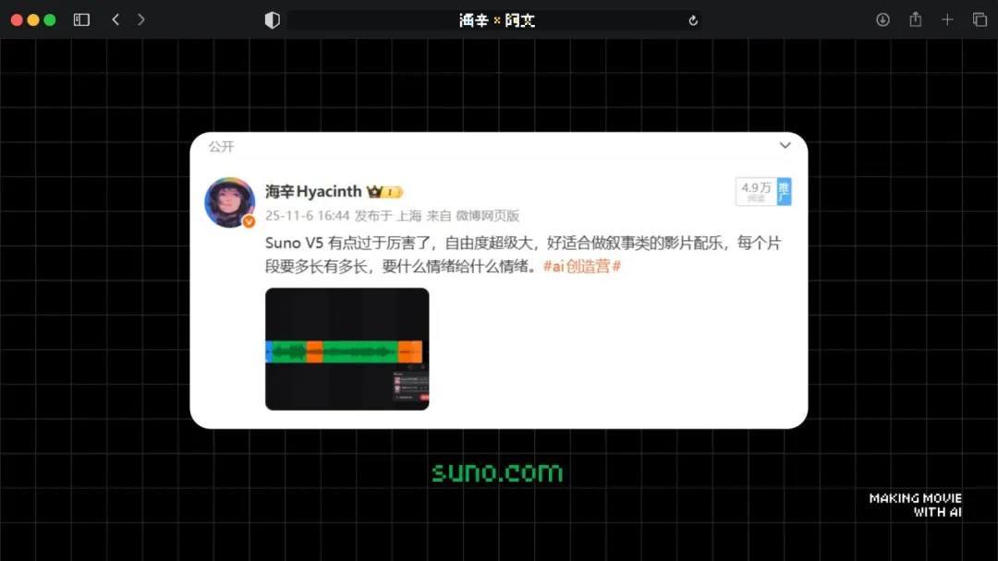Open the share menu

915,19
